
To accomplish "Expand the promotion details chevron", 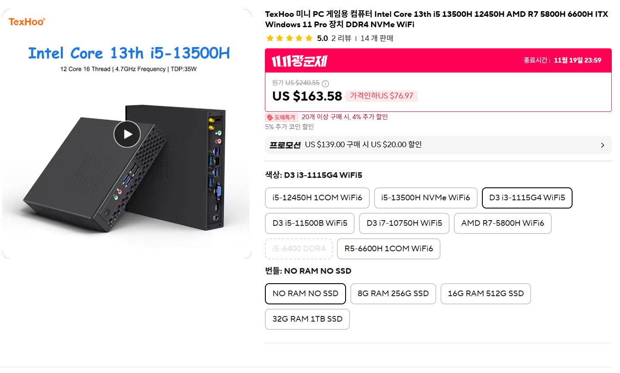I will [x=602, y=145].
